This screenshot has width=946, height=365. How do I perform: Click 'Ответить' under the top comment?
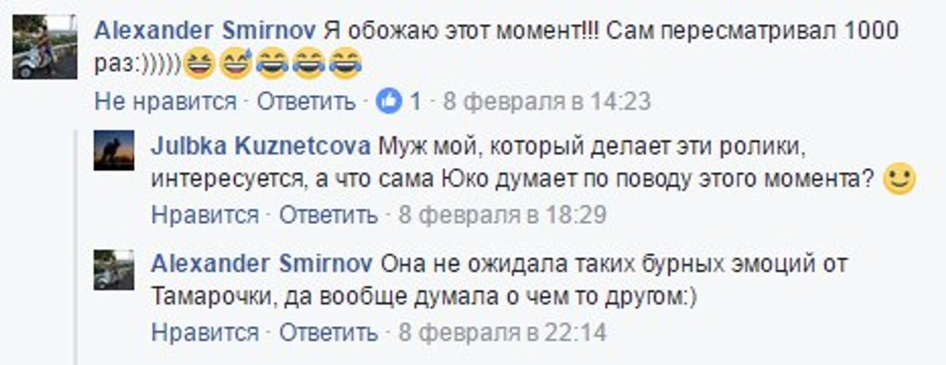pyautogui.click(x=306, y=102)
